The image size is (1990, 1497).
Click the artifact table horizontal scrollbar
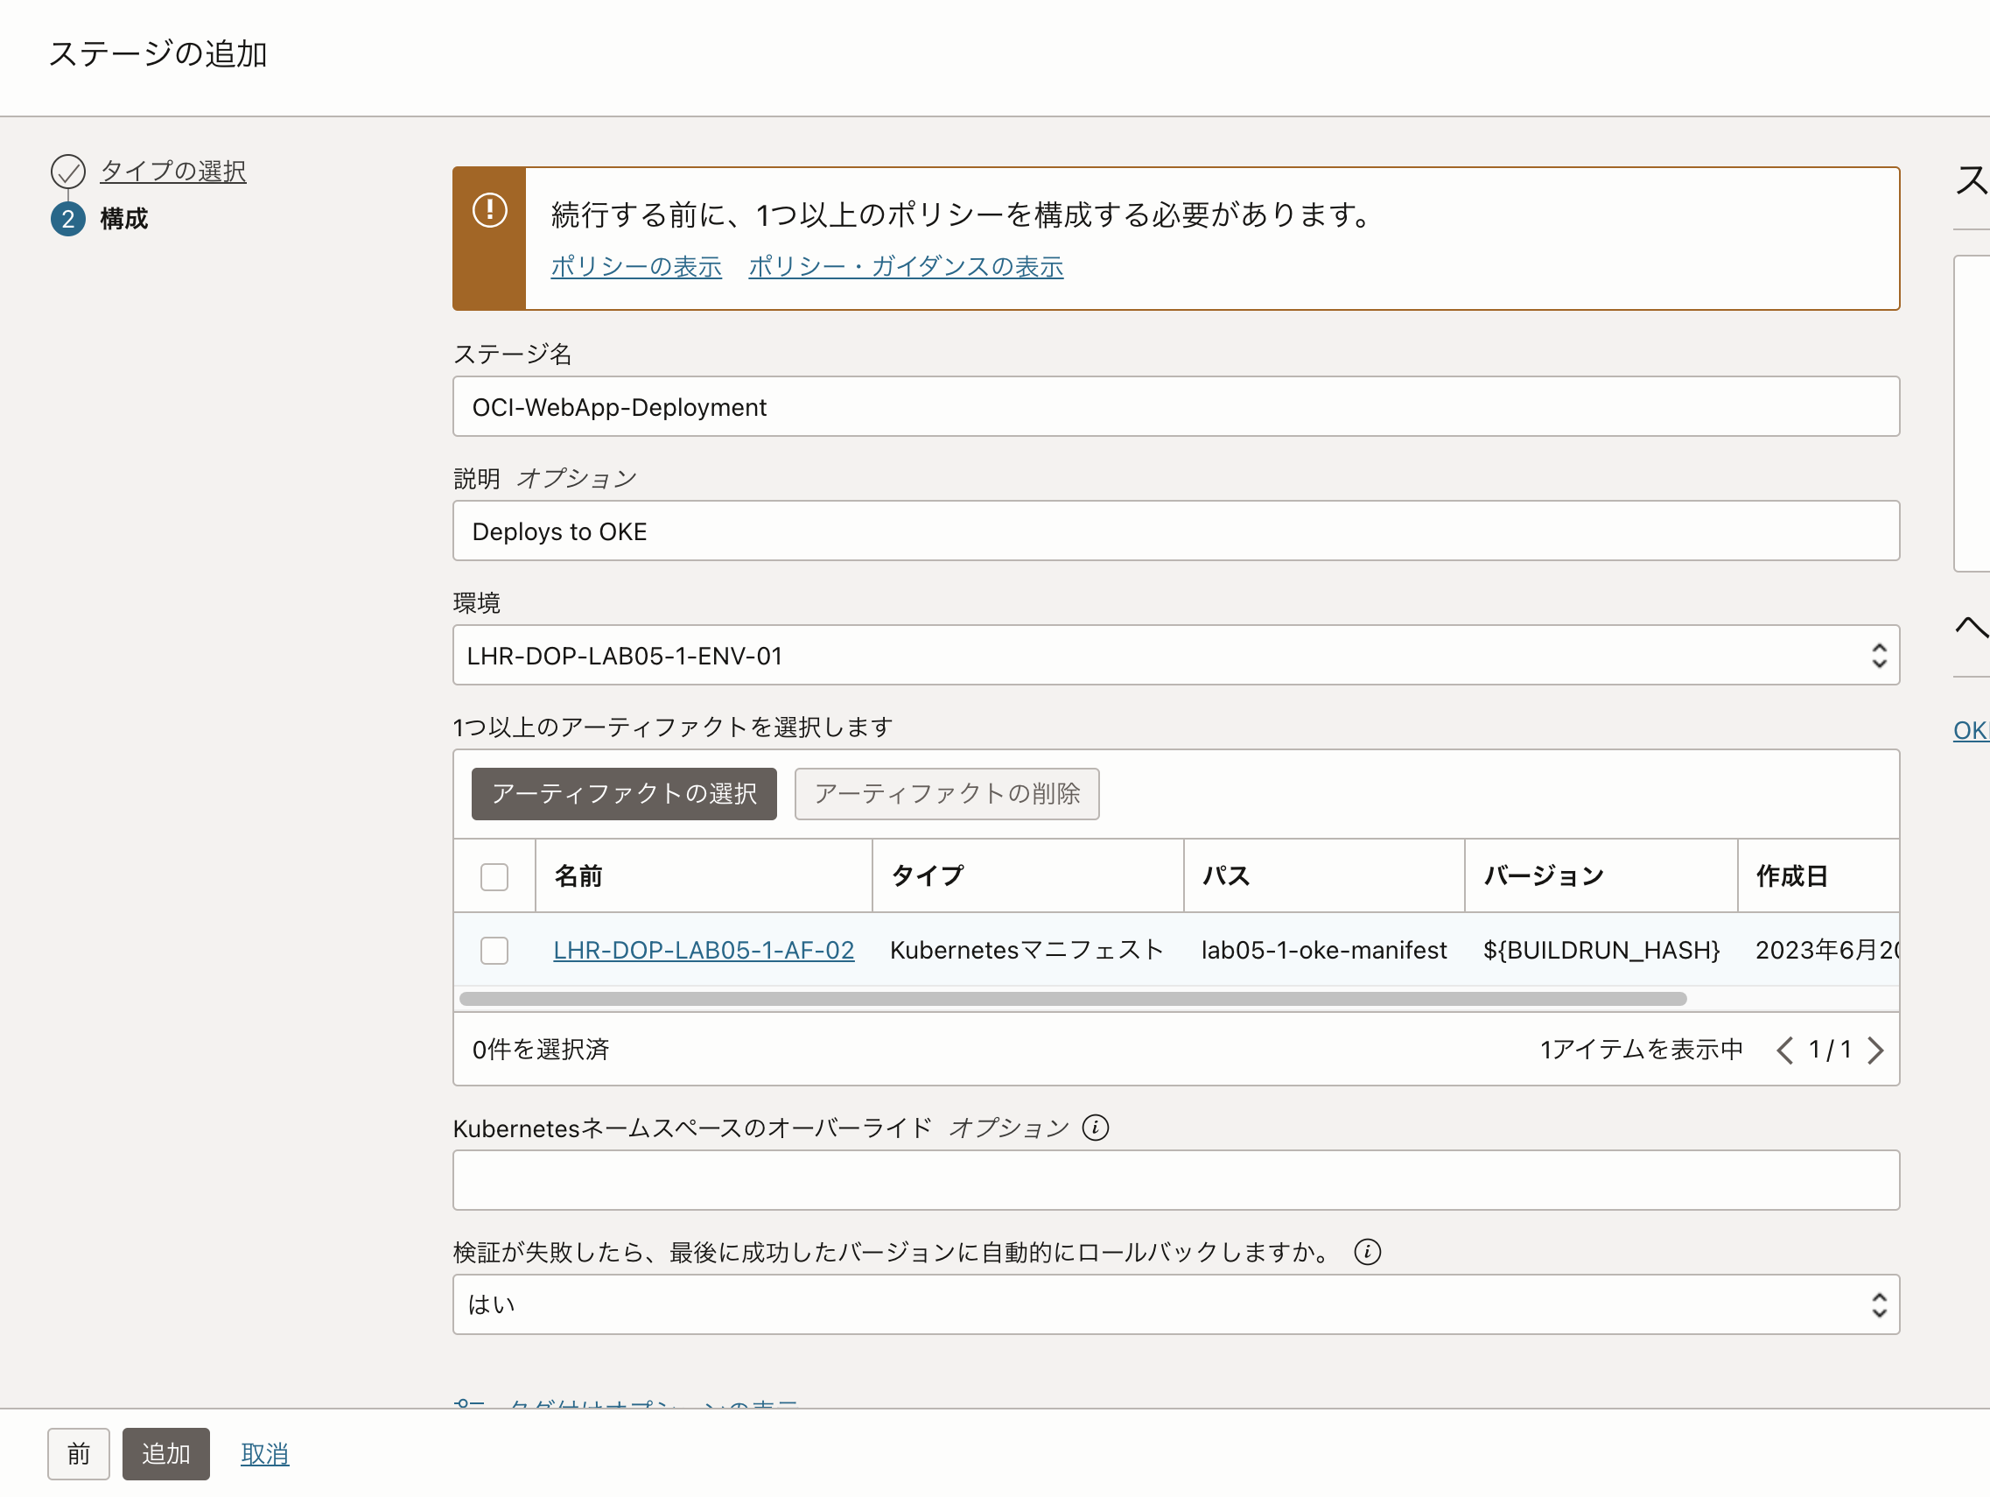click(1072, 999)
